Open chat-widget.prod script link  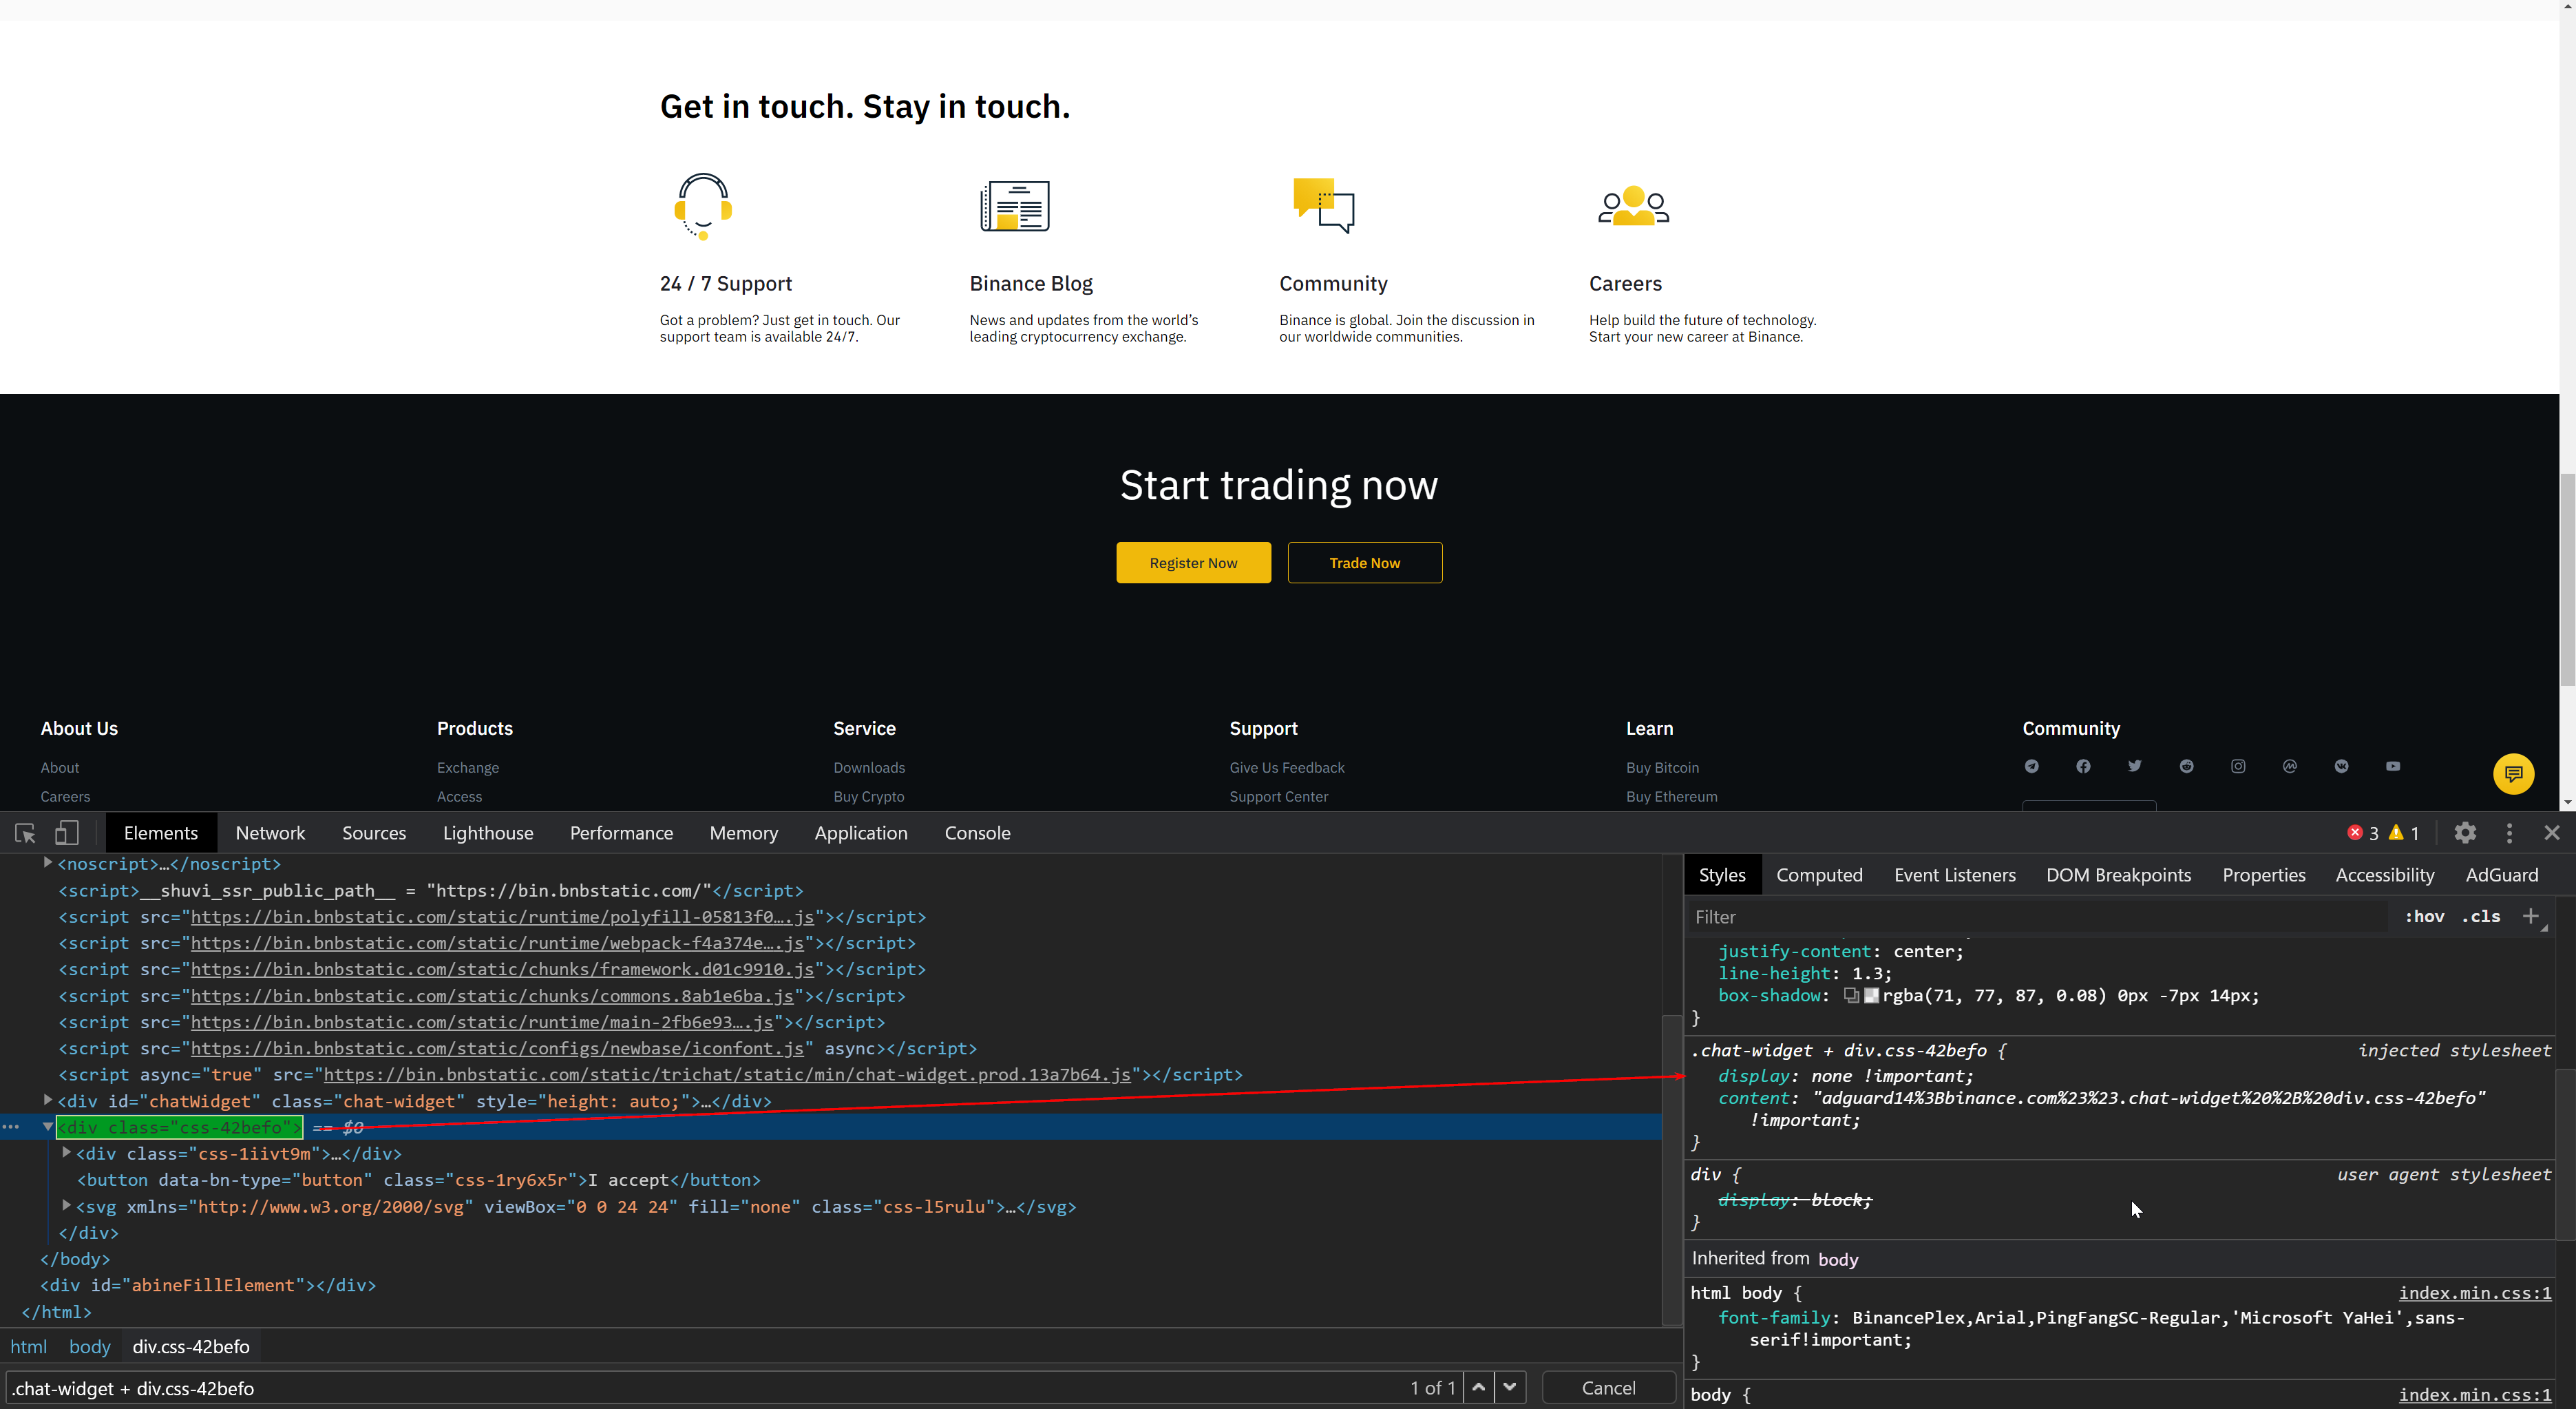click(727, 1075)
